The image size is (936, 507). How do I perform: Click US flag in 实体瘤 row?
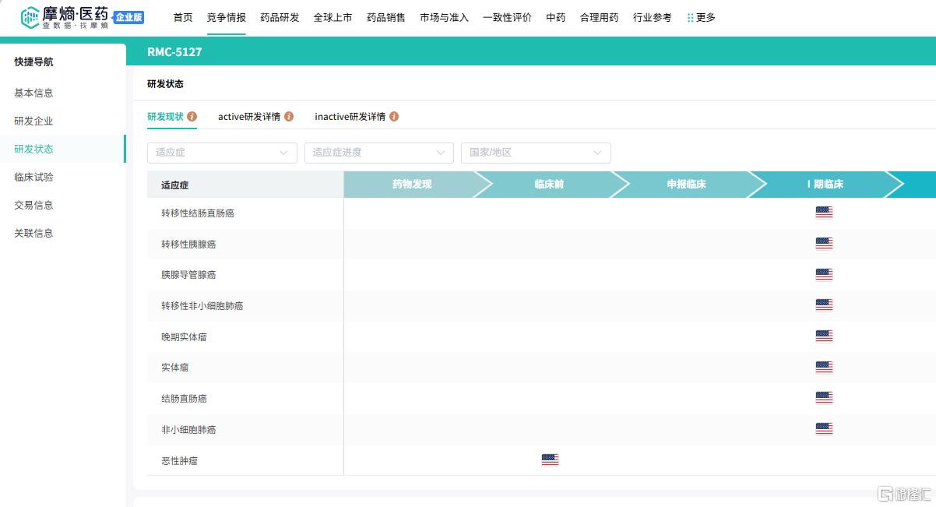[x=824, y=368]
